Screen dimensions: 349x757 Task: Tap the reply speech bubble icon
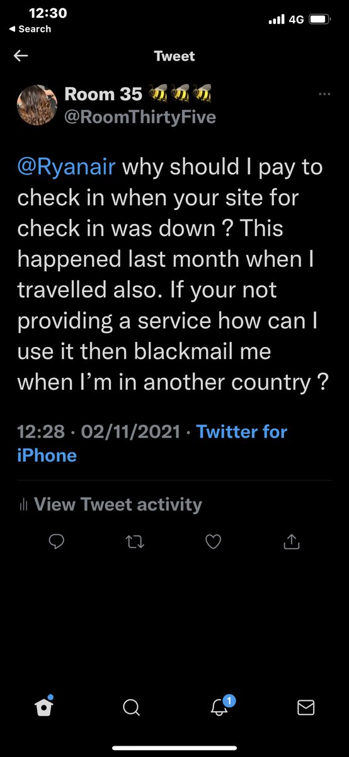[57, 541]
